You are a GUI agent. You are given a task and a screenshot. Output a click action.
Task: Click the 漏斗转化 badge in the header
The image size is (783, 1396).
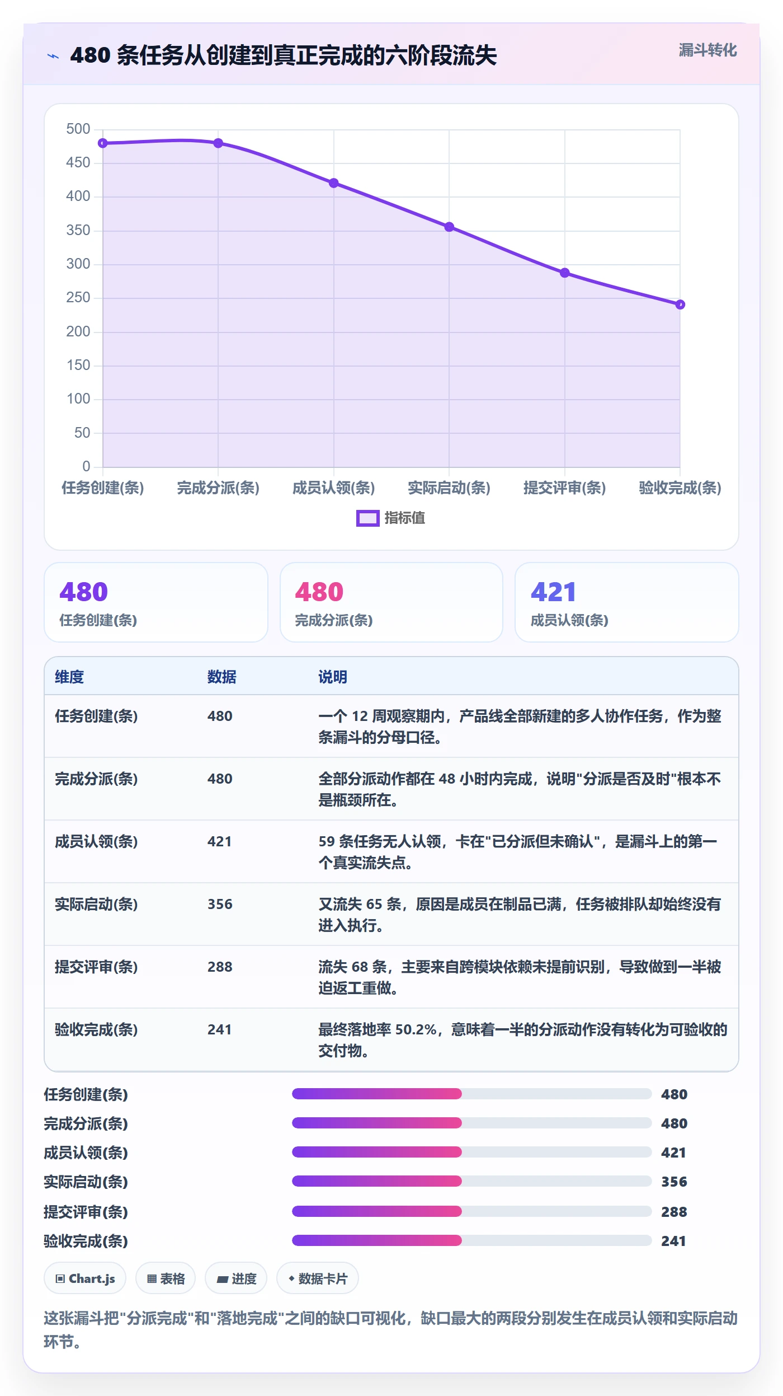707,50
